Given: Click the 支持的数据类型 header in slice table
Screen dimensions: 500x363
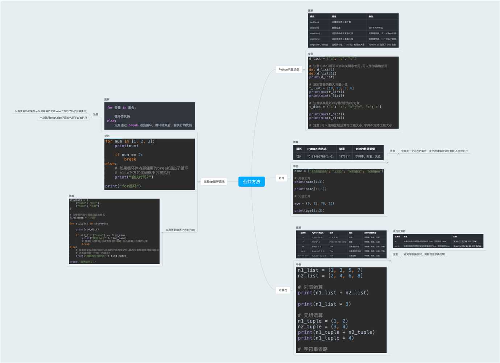Looking at the screenshot, I should pyautogui.click(x=365, y=149).
